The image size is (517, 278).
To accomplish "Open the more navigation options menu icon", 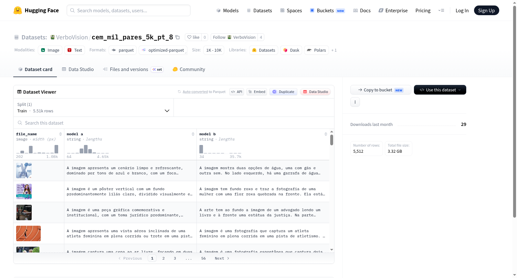I will coord(441,10).
